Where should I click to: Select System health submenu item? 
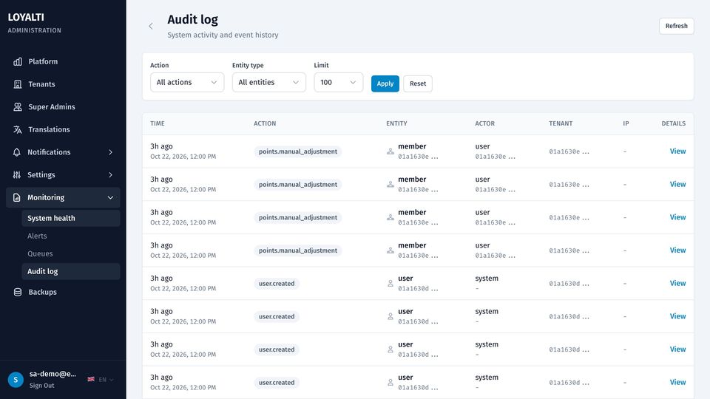pyautogui.click(x=71, y=218)
